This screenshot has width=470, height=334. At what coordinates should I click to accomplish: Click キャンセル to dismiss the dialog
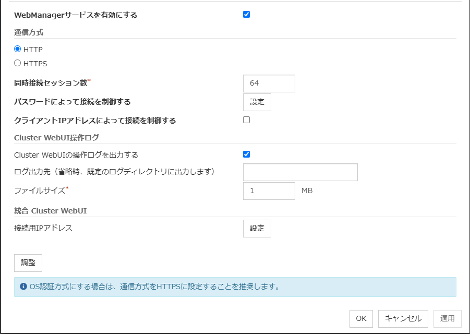[403, 318]
